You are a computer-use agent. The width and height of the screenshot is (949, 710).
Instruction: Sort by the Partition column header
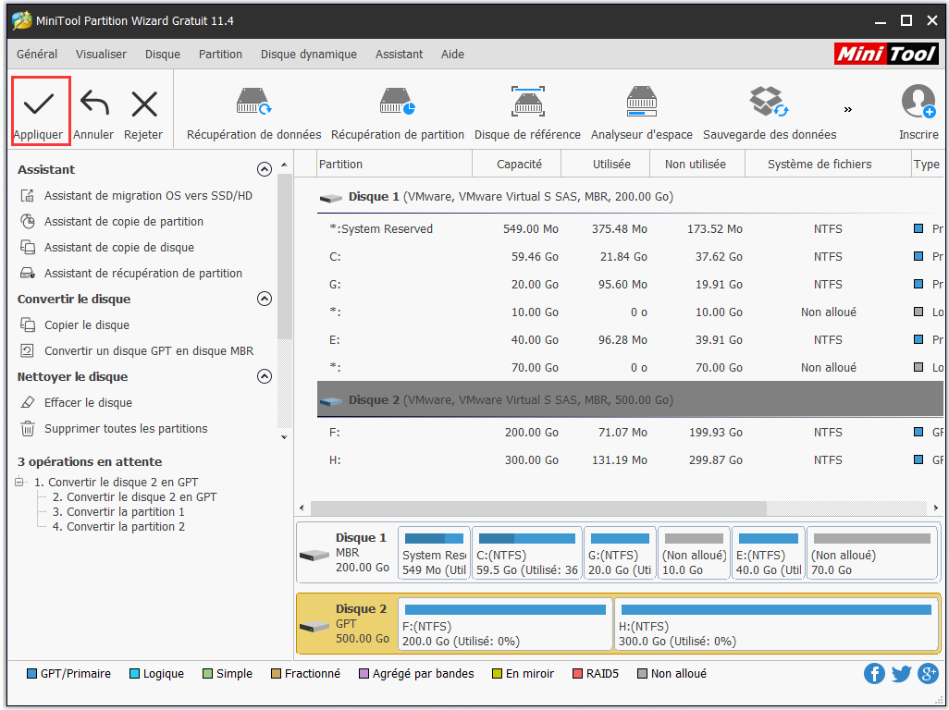395,164
